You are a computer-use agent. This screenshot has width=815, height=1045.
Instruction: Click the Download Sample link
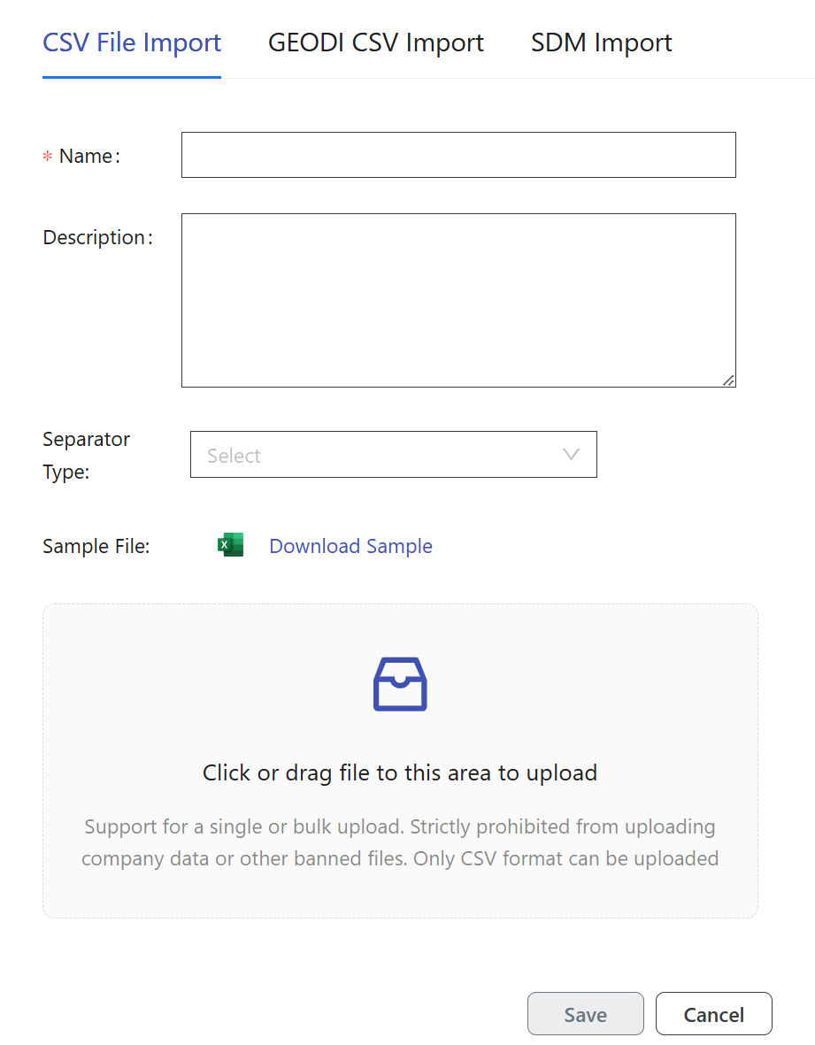(x=350, y=546)
